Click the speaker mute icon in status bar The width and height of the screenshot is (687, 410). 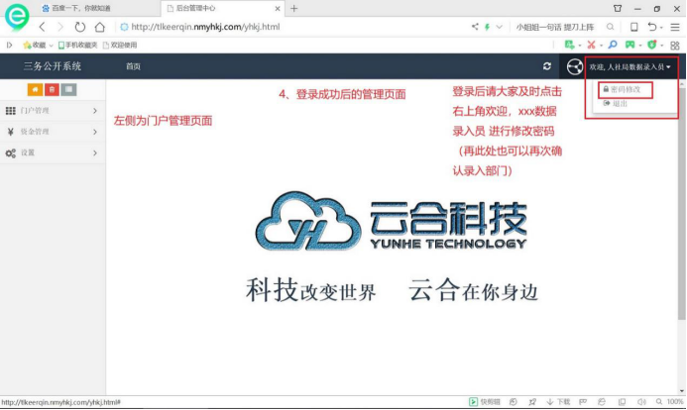coord(641,402)
